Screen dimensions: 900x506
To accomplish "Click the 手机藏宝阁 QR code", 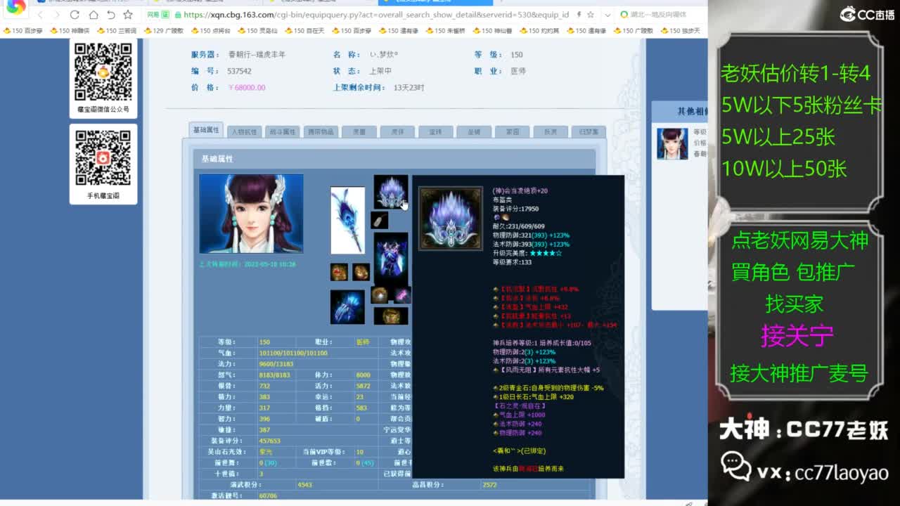I will (x=103, y=158).
